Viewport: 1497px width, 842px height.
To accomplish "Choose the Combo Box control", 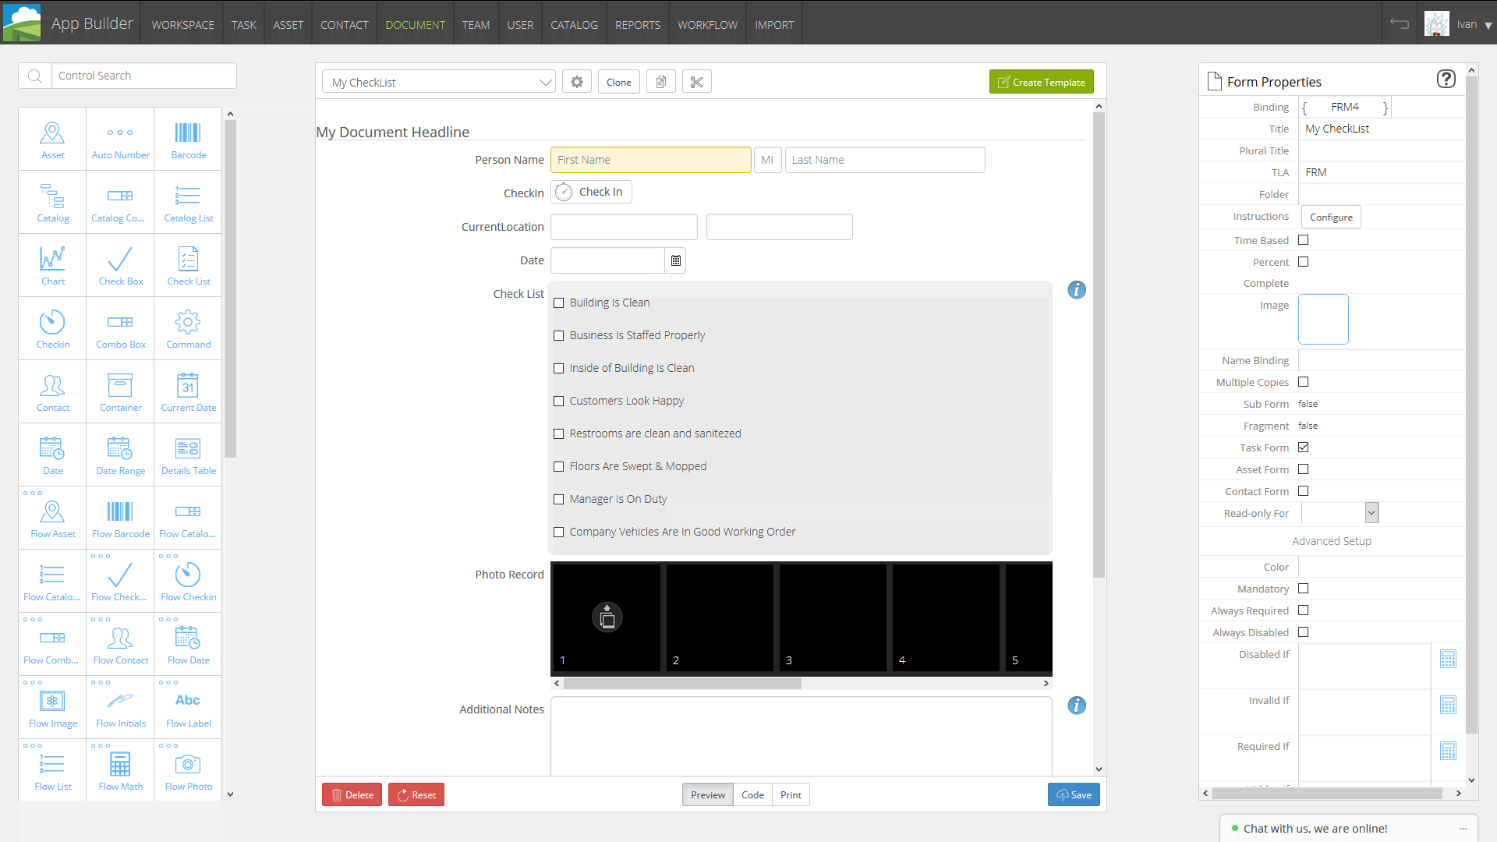I will (120, 327).
